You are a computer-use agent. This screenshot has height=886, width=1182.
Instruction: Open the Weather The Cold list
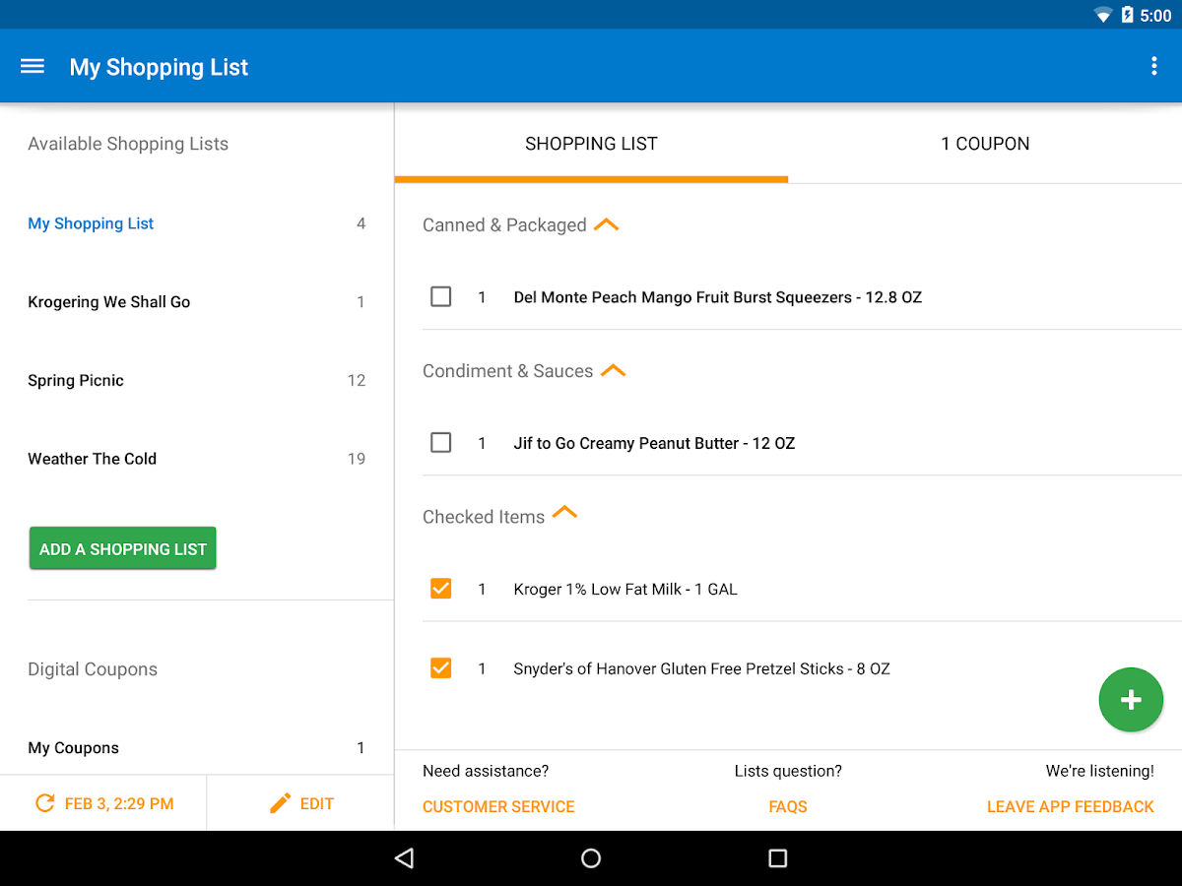point(197,459)
